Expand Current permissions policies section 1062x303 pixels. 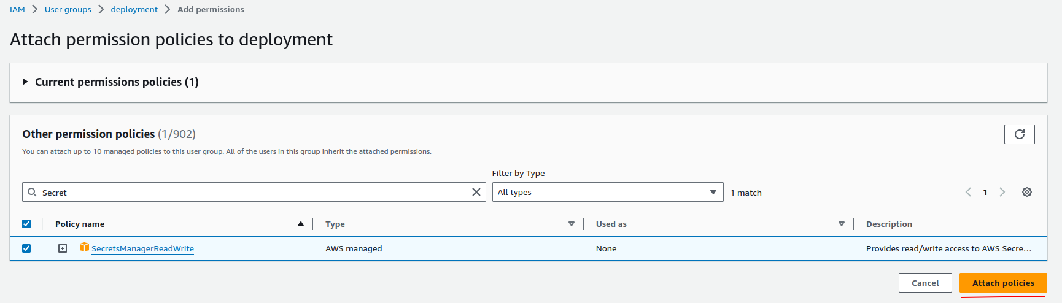pyautogui.click(x=25, y=82)
